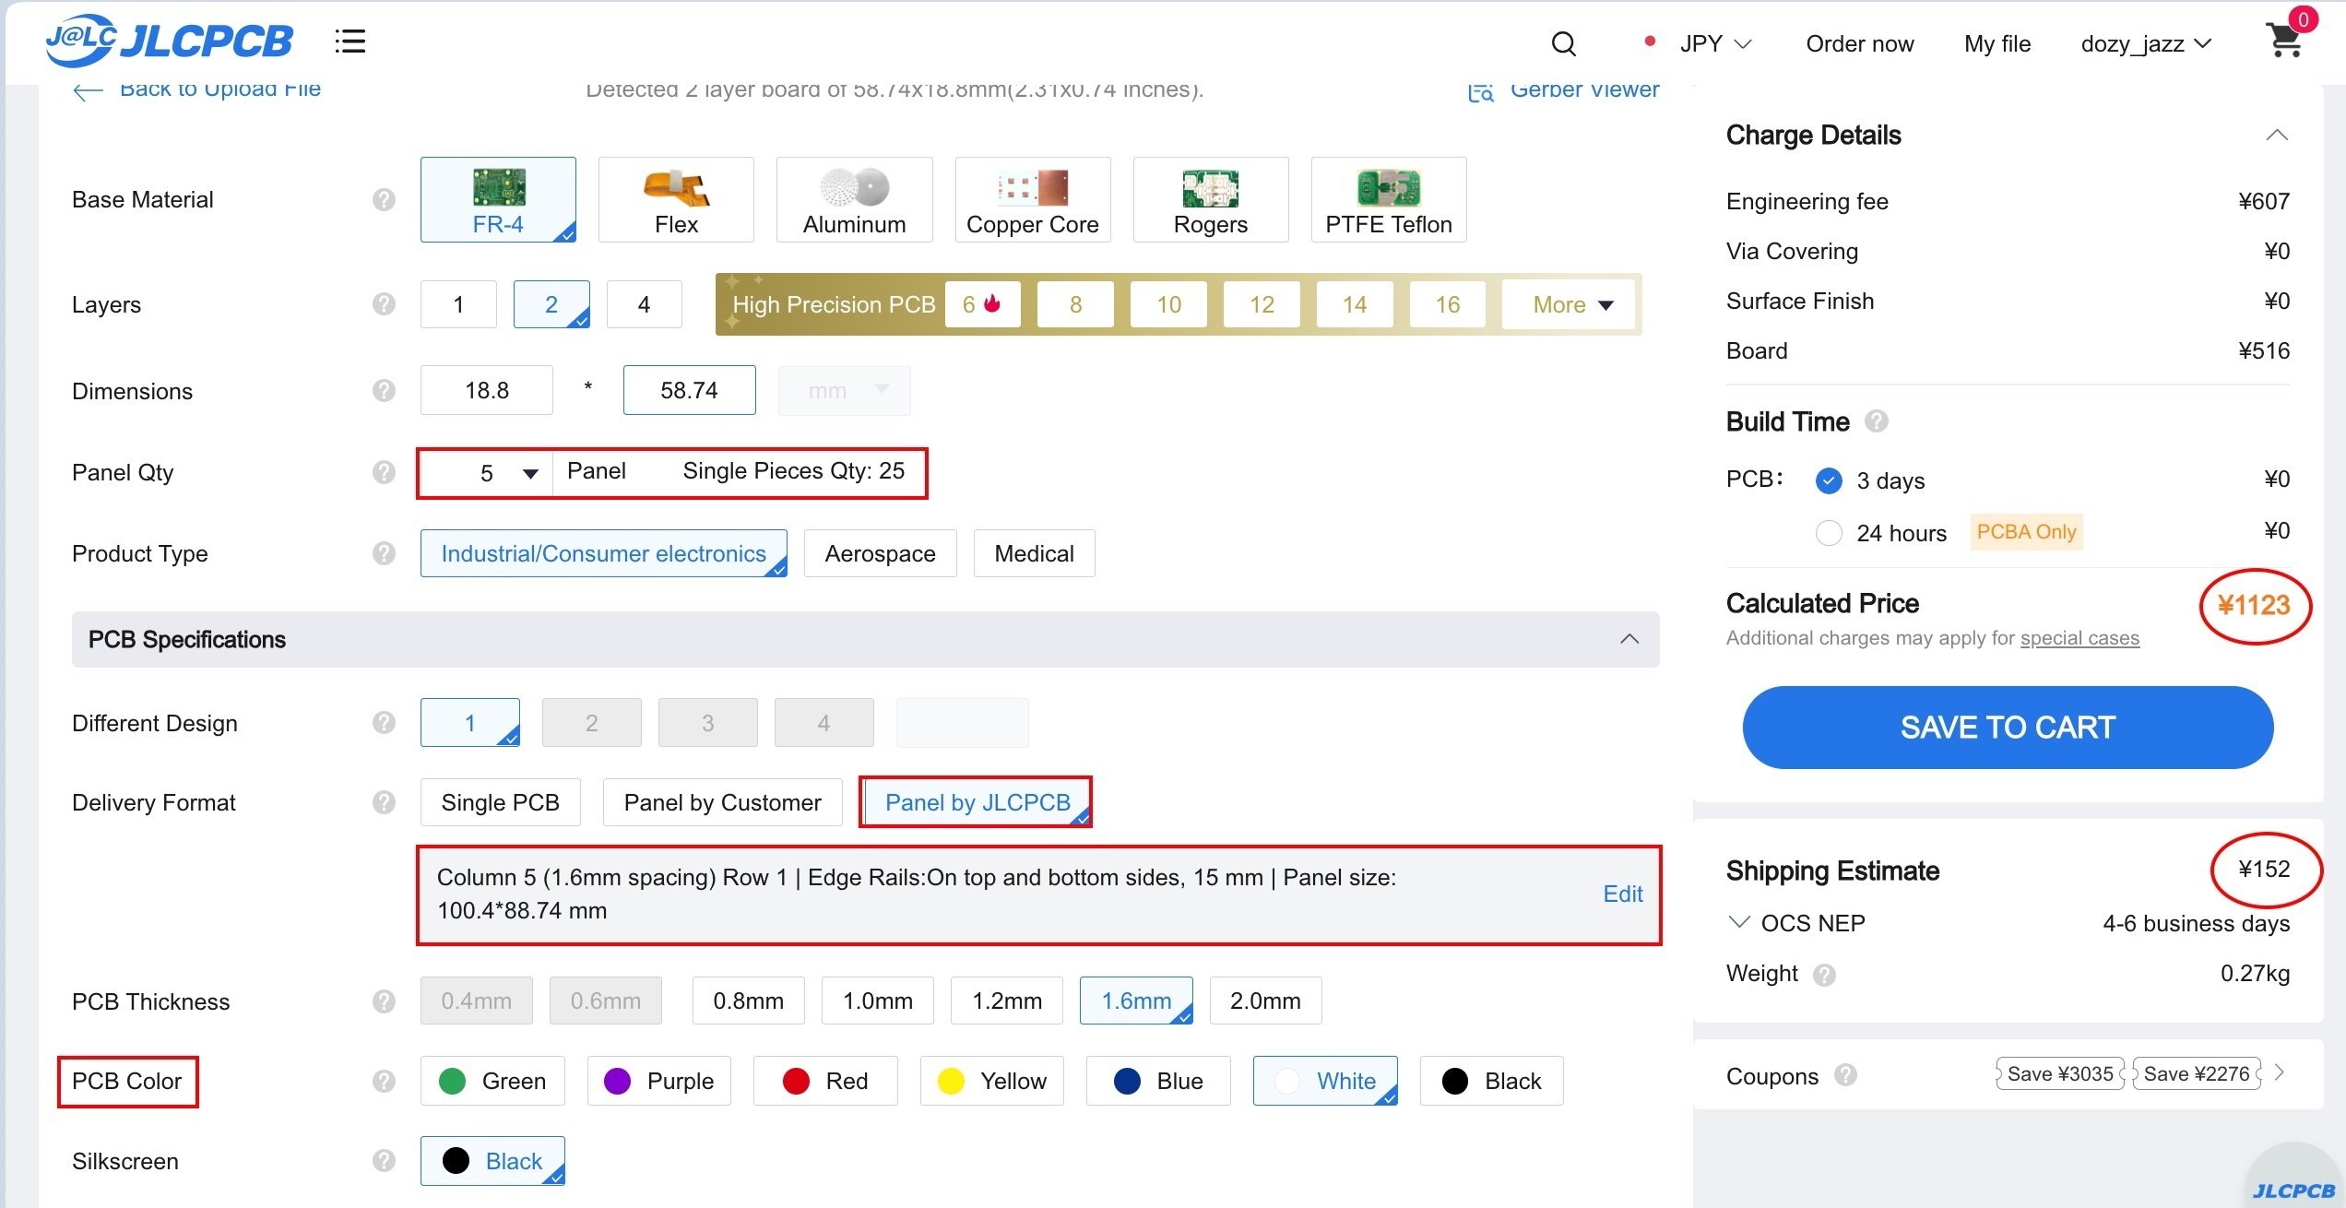Open My file menu item
The image size is (2346, 1208).
coord(1996,43)
